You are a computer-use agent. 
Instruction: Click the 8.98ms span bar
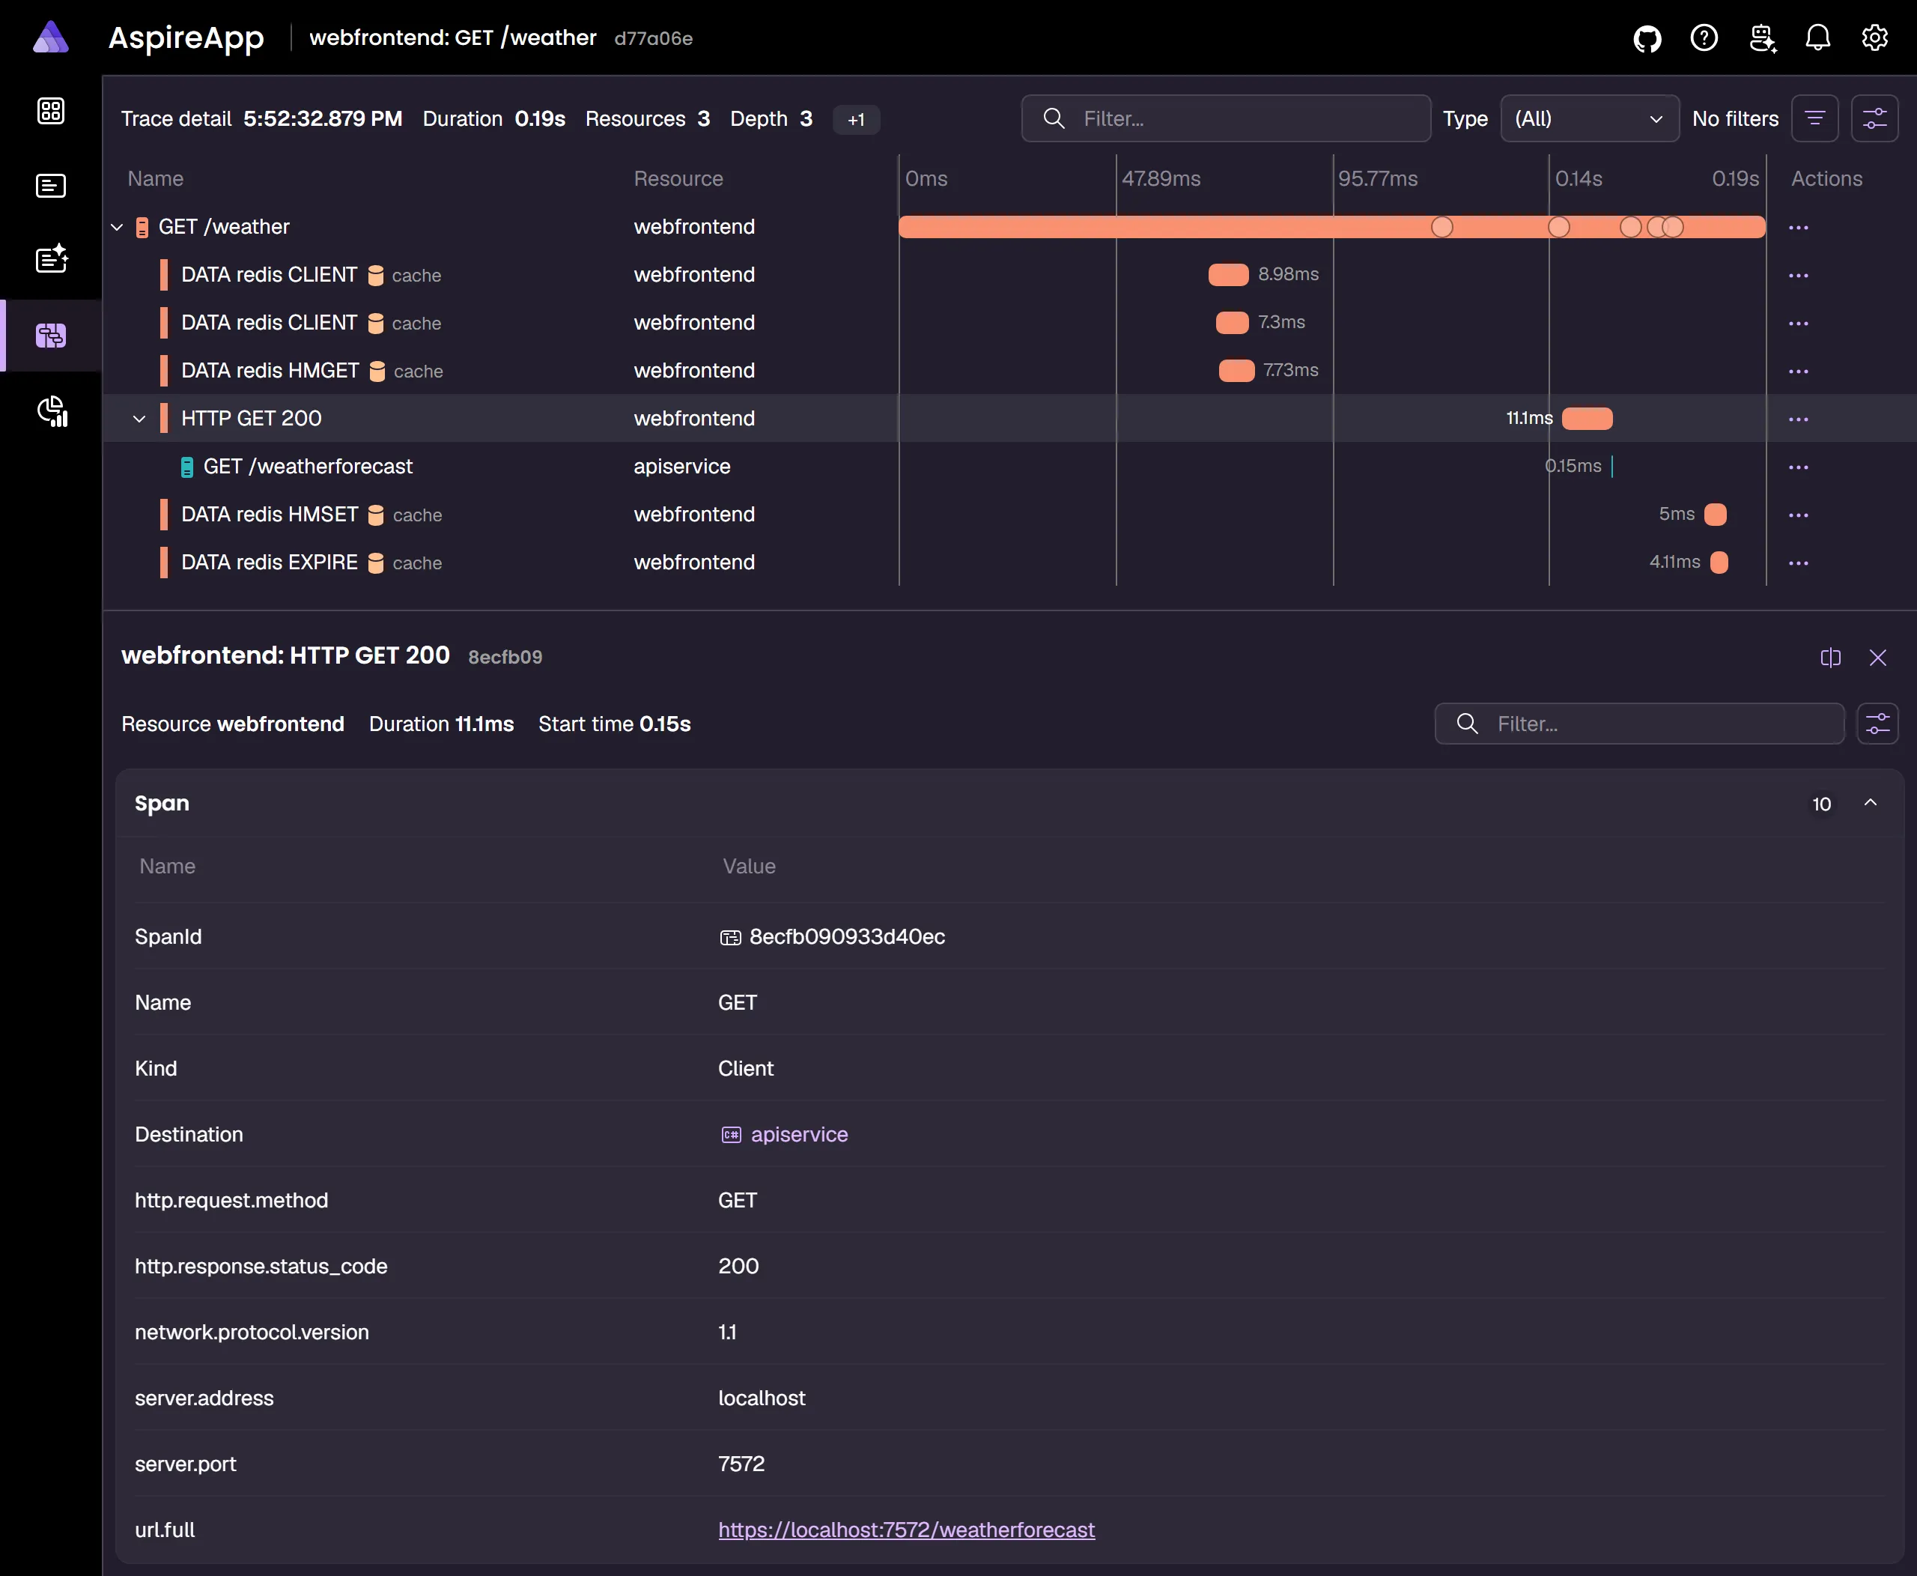tap(1228, 275)
